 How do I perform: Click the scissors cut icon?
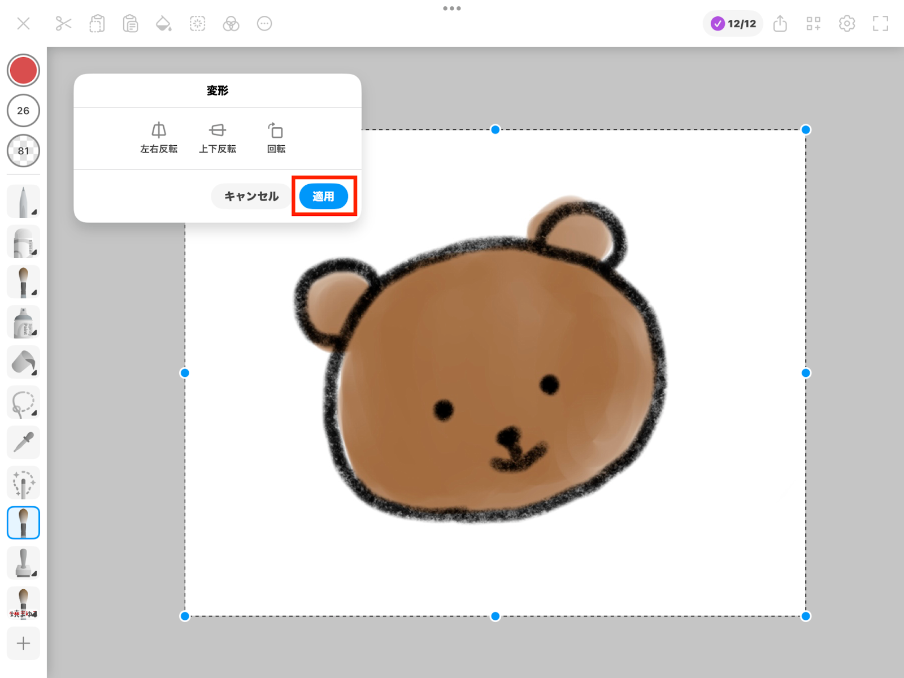63,24
